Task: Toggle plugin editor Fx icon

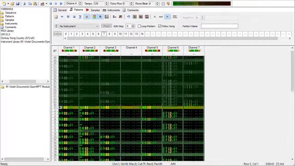Action: pos(100,17)
